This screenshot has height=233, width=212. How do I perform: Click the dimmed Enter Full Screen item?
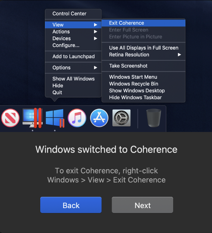click(x=143, y=30)
